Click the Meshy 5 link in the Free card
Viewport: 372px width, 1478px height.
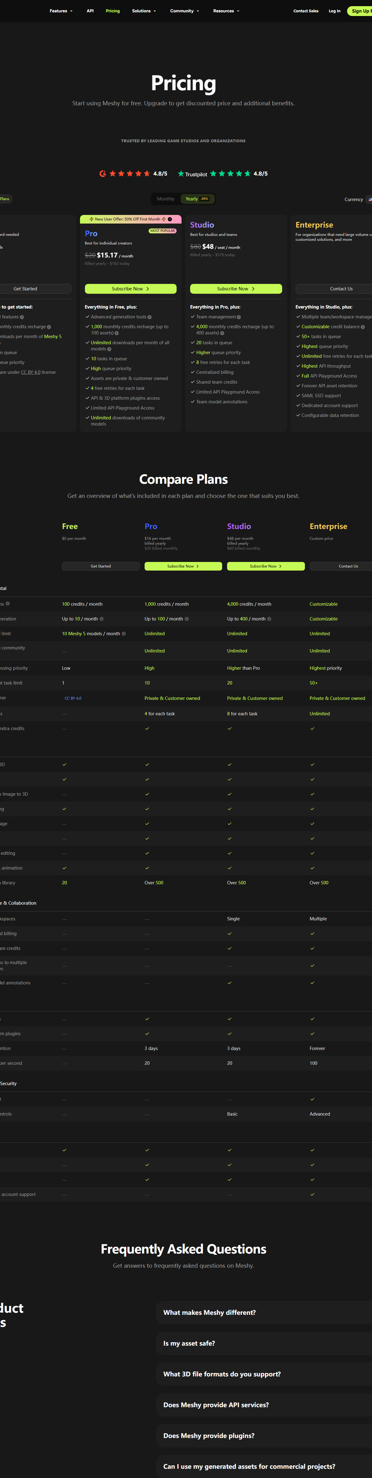coord(53,337)
